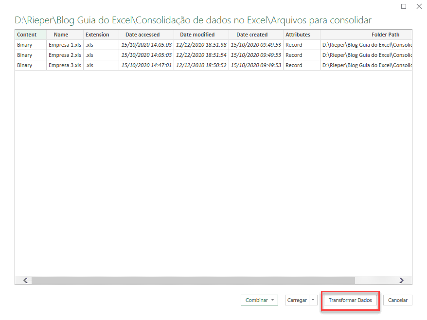Viewport: 427px width, 320px height.
Task: Click the Carregar button
Action: [x=298, y=300]
